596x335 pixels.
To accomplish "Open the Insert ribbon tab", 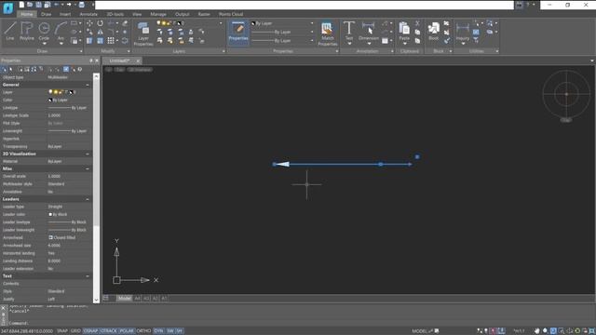I will (x=65, y=14).
